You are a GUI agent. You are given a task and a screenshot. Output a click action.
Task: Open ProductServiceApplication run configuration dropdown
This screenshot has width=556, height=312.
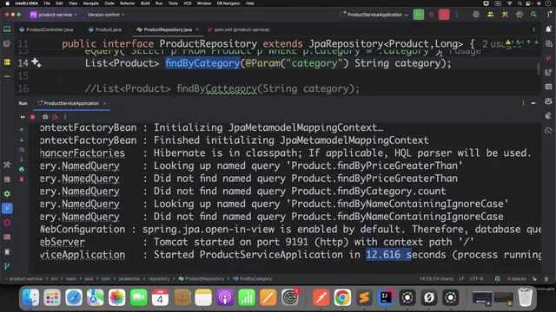(374, 15)
